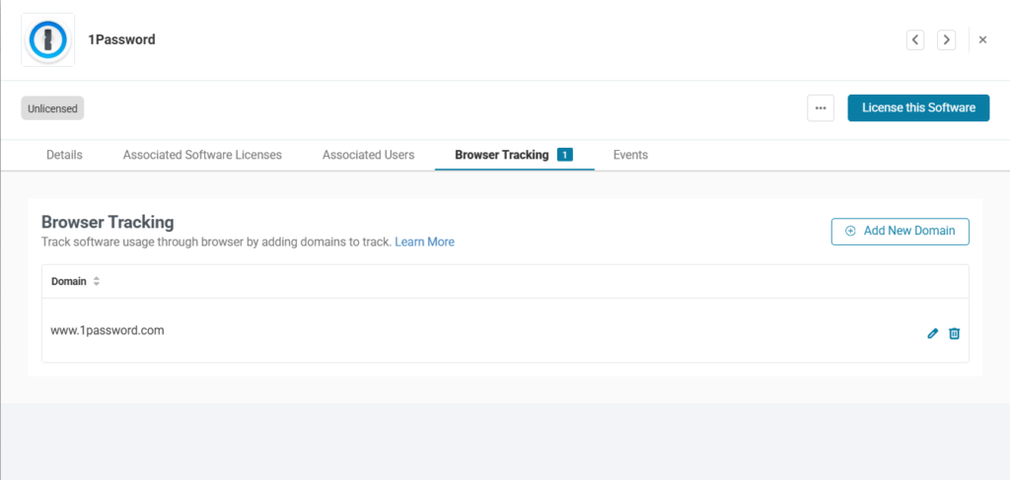The image size is (1010, 480).
Task: Edit the www.1password.com domain entry
Action: point(933,333)
